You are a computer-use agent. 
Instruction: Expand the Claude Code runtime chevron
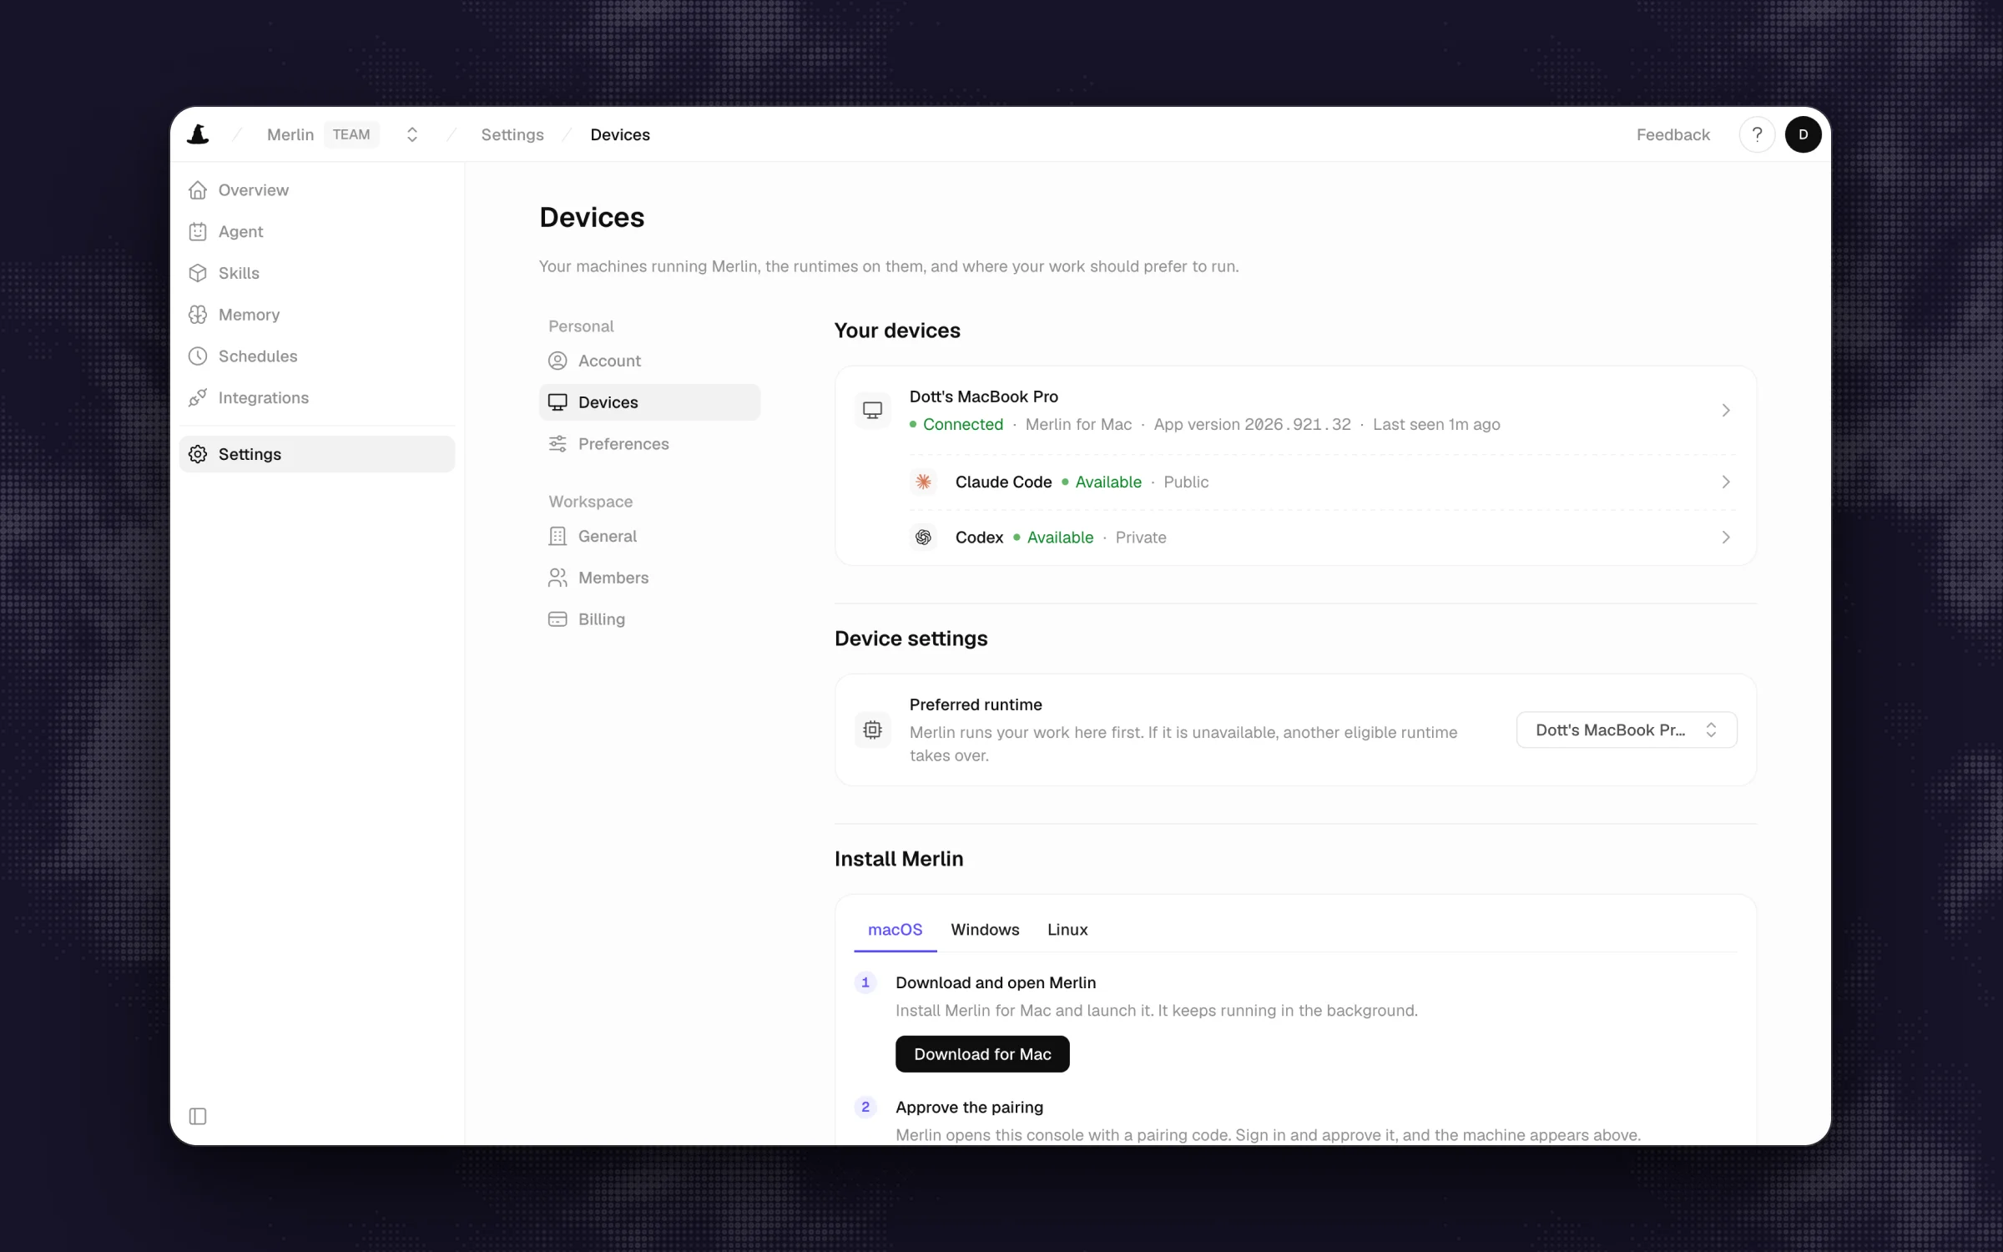pos(1726,482)
